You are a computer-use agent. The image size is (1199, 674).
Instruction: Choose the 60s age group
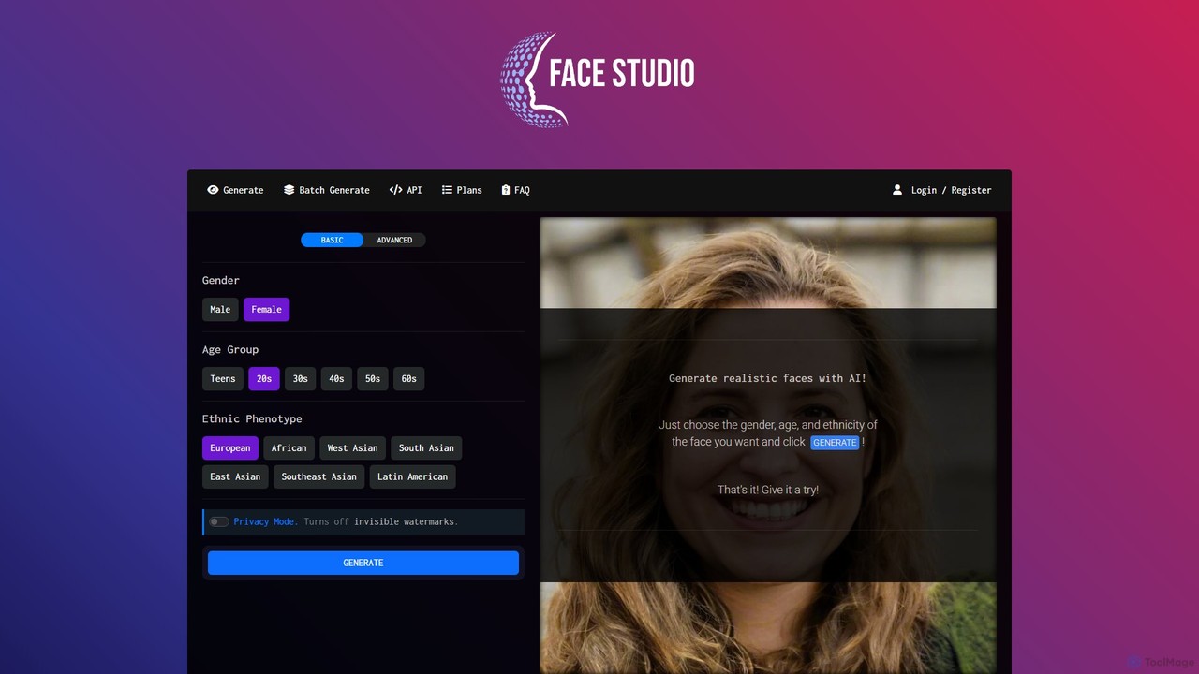408,378
